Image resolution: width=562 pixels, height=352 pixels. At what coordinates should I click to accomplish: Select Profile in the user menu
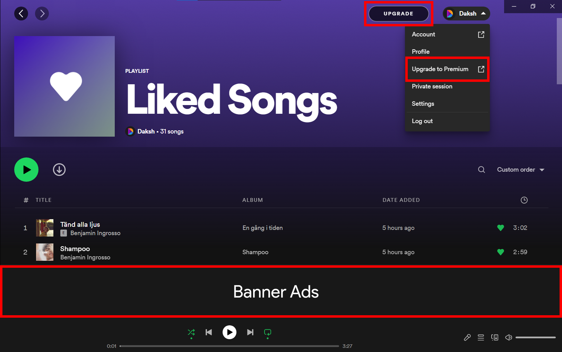coord(447,52)
